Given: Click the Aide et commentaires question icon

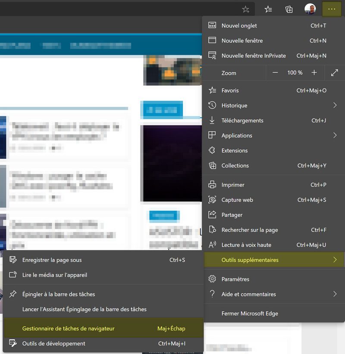Looking at the screenshot, I should pos(212,294).
